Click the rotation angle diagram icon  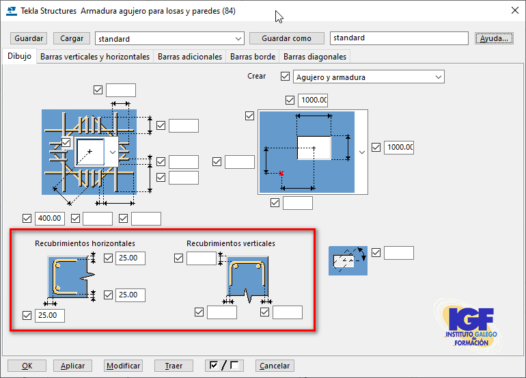point(348,260)
